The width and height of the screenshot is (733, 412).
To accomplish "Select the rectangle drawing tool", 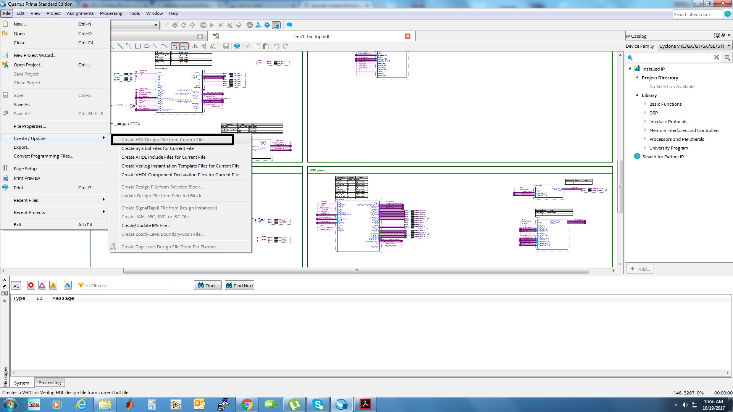I will [x=138, y=46].
